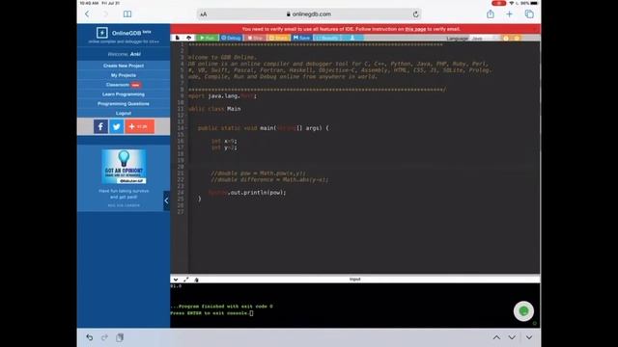Click the download code icon in toolbar
This screenshot has height=347, width=618.
pos(352,38)
